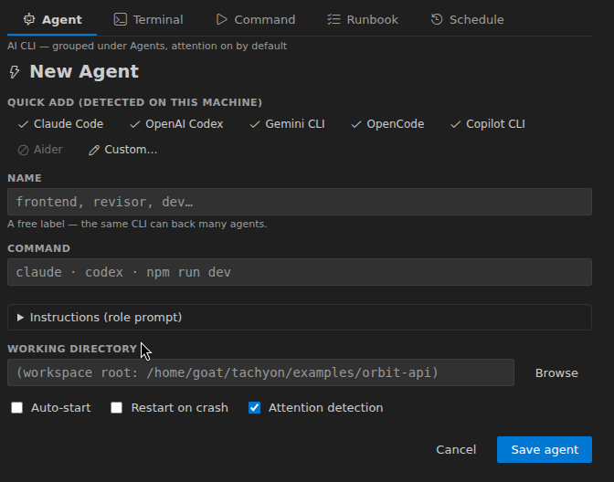This screenshot has height=482, width=614.
Task: Open the Schedule tab
Action: click(x=467, y=19)
